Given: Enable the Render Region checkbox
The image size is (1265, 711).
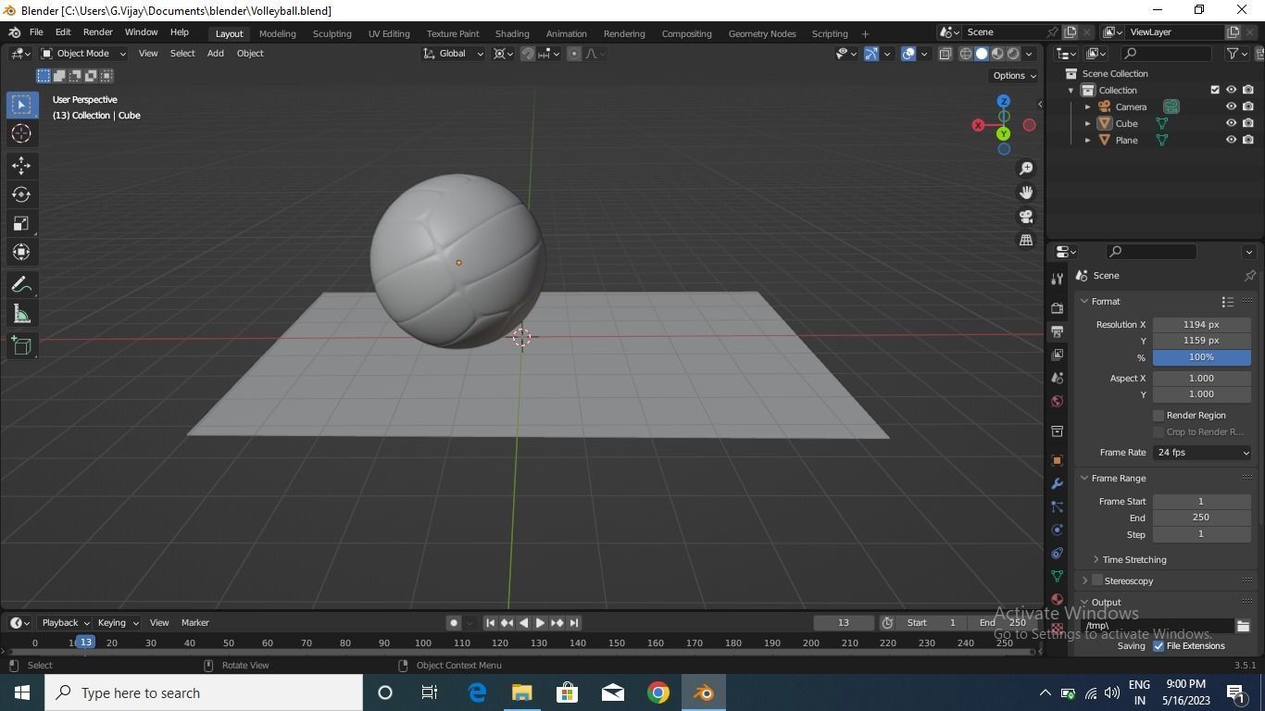Looking at the screenshot, I should click(x=1159, y=416).
